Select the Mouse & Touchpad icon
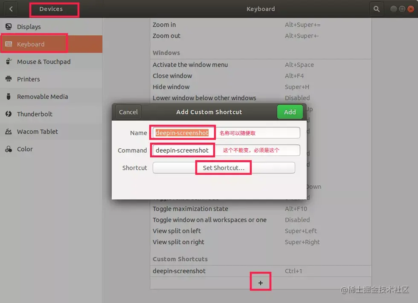 (9, 61)
